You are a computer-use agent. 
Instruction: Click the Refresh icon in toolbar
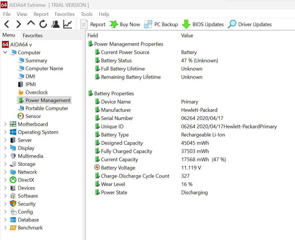[43, 24]
